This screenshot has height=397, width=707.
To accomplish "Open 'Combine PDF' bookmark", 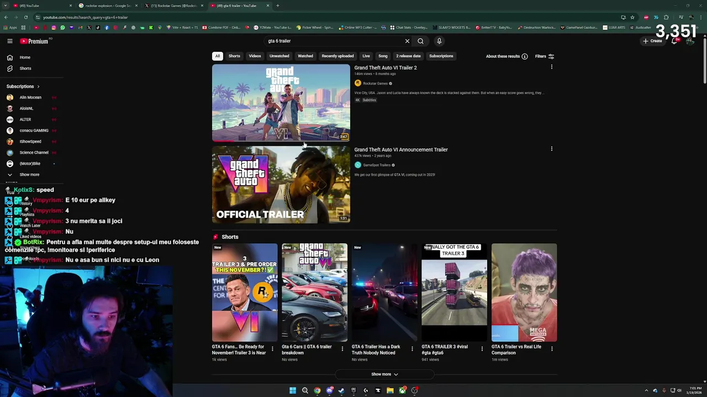I will [x=221, y=27].
